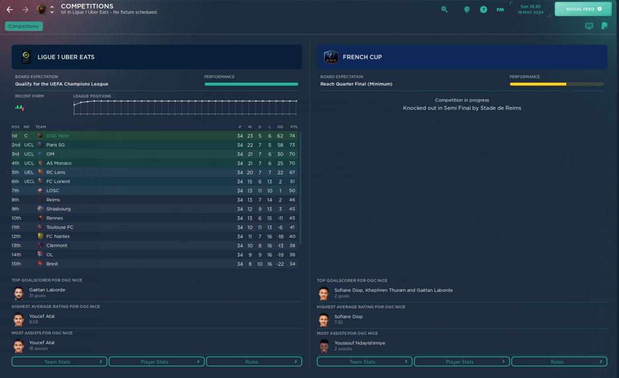
Task: Sort the table by the PTS column header
Action: coord(294,127)
